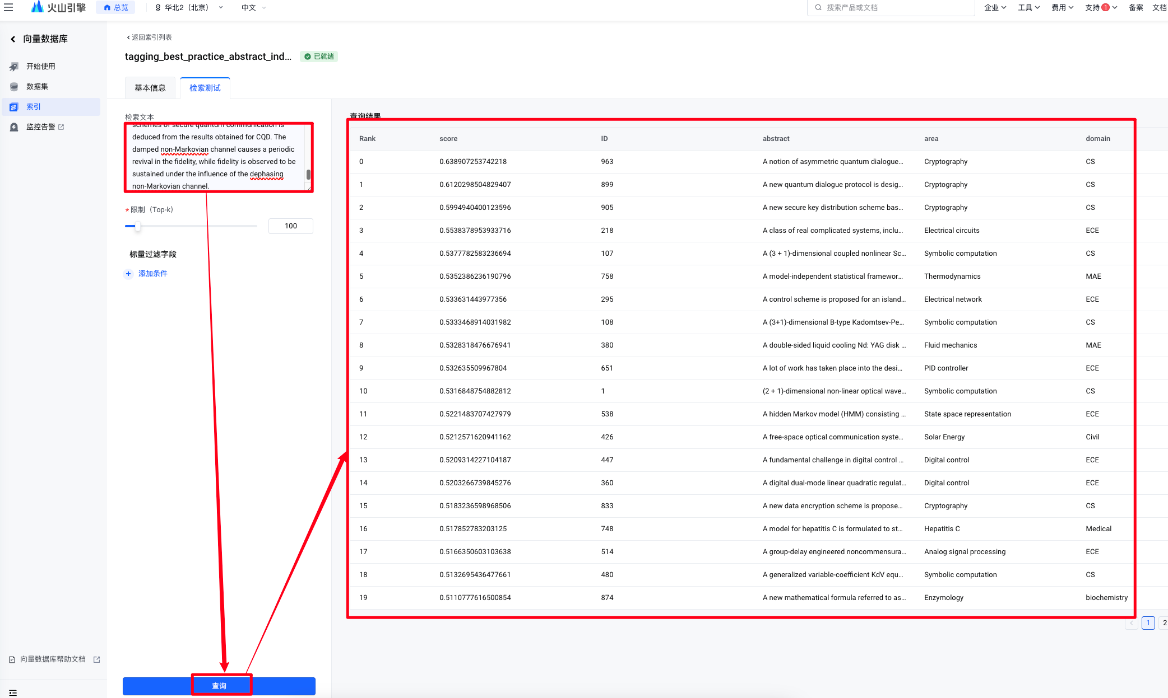This screenshot has width=1168, height=698.
Task: Click 'Solar Energy' area cell
Action: pos(944,437)
